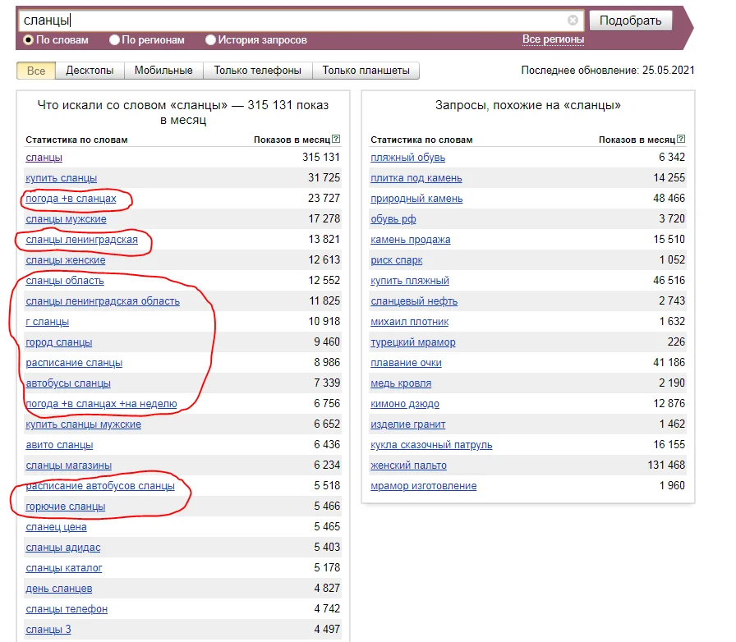Open the «Все регионы» selector
Image resolution: width=736 pixels, height=642 pixels.
click(x=554, y=39)
